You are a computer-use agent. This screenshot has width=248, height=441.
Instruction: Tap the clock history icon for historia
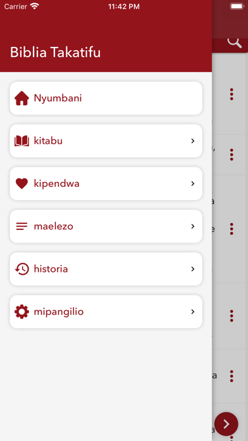point(22,269)
